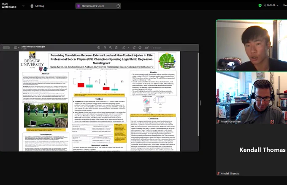Viewport: 287px width, 185px height.
Task: Open the Preview inspector info icon
Action: (99, 48)
